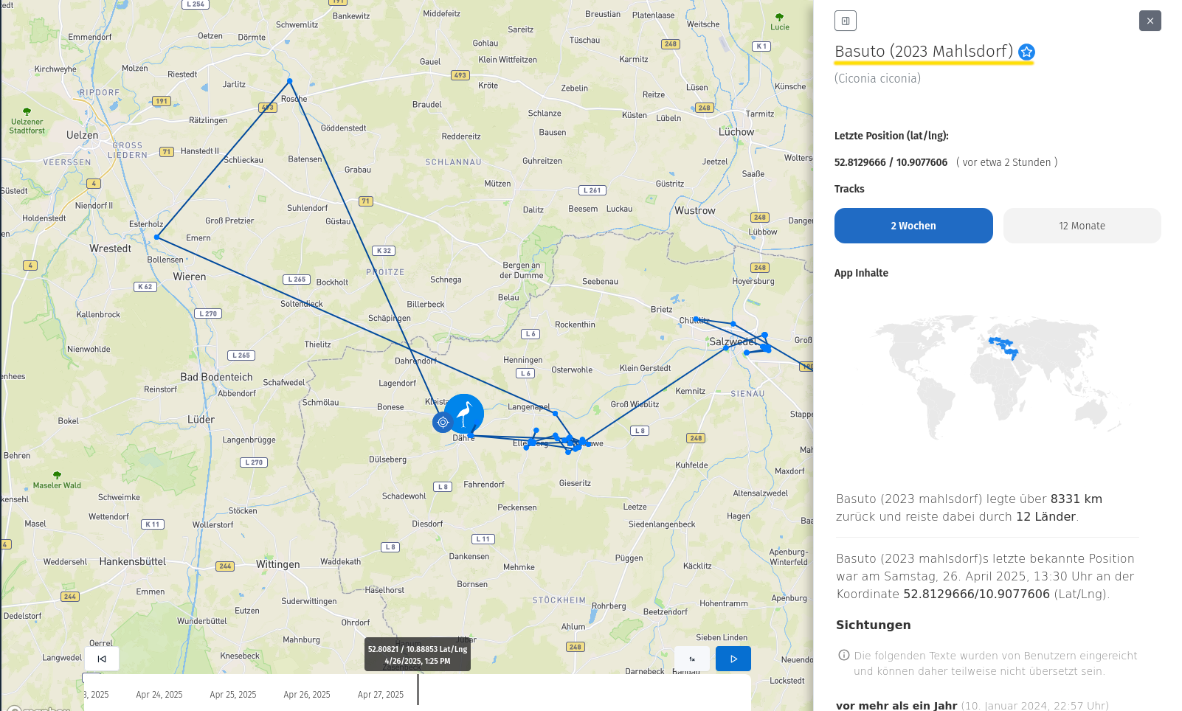The width and height of the screenshot is (1182, 711).
Task: Click Apr 27, 2025 on the timeline
Action: pos(381,695)
